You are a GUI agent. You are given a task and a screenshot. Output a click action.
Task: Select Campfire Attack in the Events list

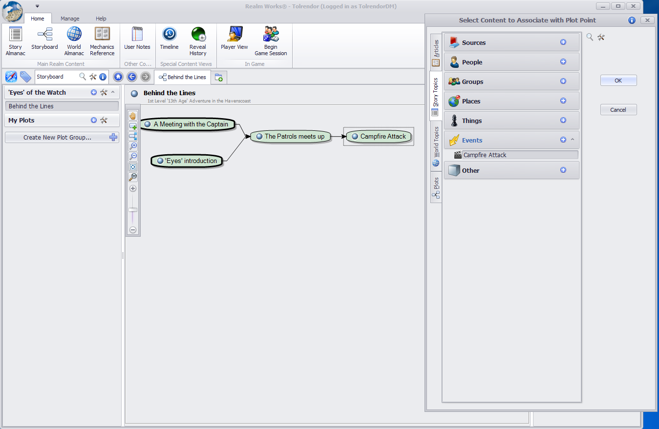[x=485, y=155]
